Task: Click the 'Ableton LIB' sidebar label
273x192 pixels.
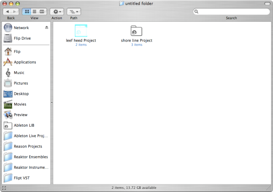Action: 24,125
